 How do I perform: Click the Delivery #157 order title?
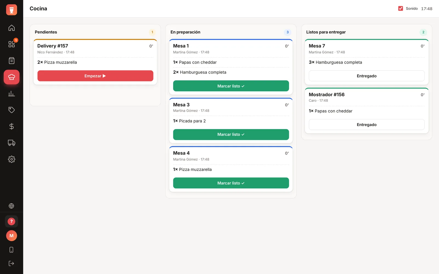(53, 46)
